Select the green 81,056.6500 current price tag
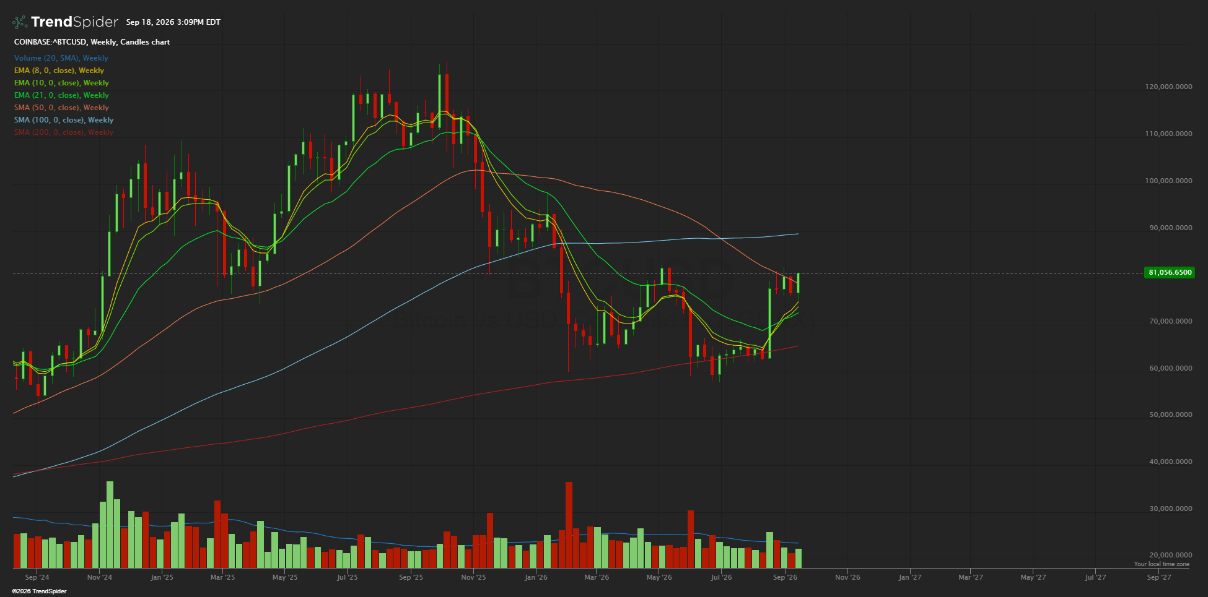 coord(1170,272)
